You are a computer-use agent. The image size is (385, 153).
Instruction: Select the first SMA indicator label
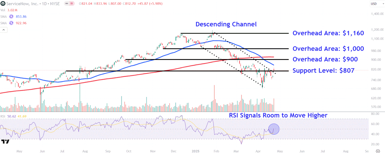pos(4,16)
